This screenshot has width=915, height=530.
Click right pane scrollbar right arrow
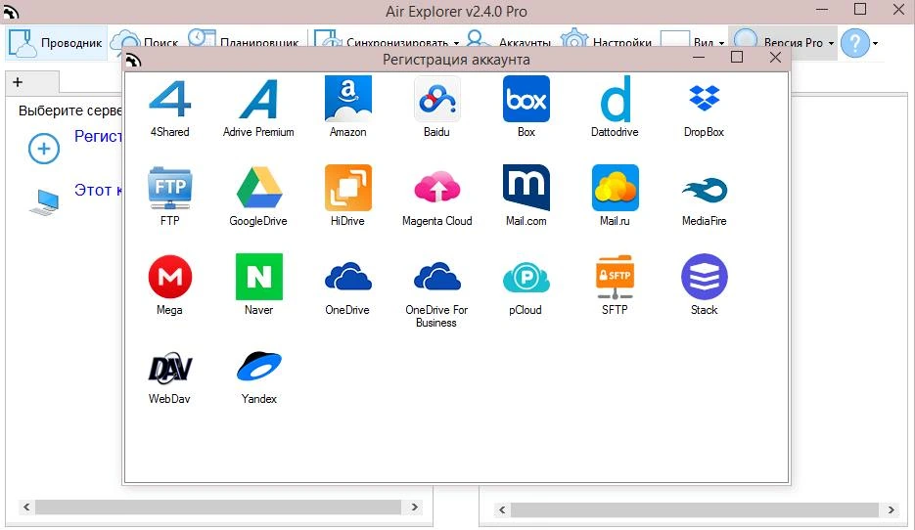tap(892, 509)
